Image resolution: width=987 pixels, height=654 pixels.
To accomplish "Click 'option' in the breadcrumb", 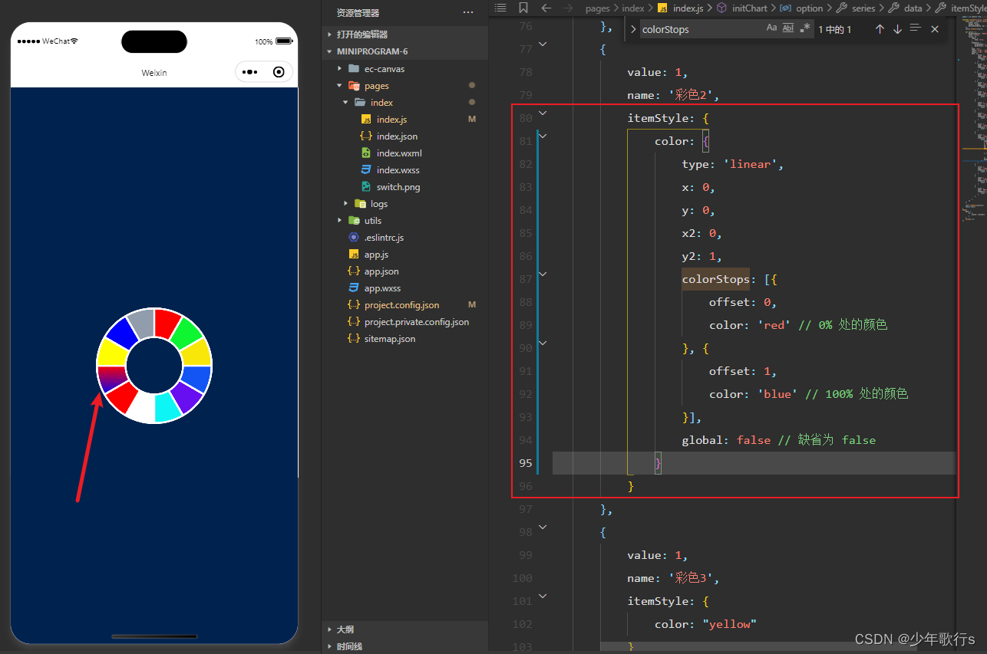I will click(x=809, y=8).
